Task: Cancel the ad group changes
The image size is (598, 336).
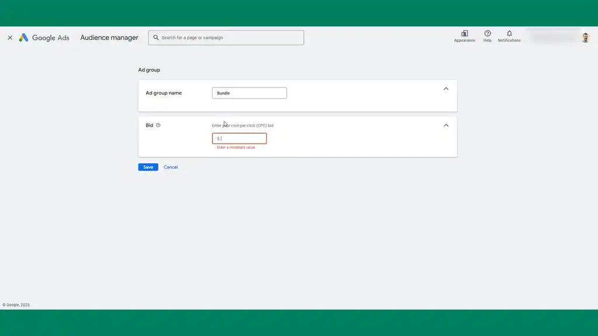Action: pos(170,167)
